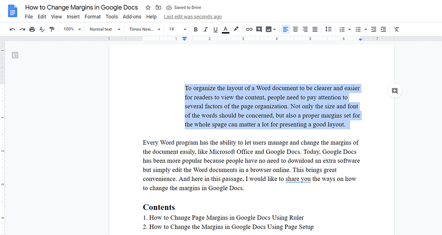This screenshot has height=235, width=442.
Task: Click the Insert link icon
Action: 249,29
